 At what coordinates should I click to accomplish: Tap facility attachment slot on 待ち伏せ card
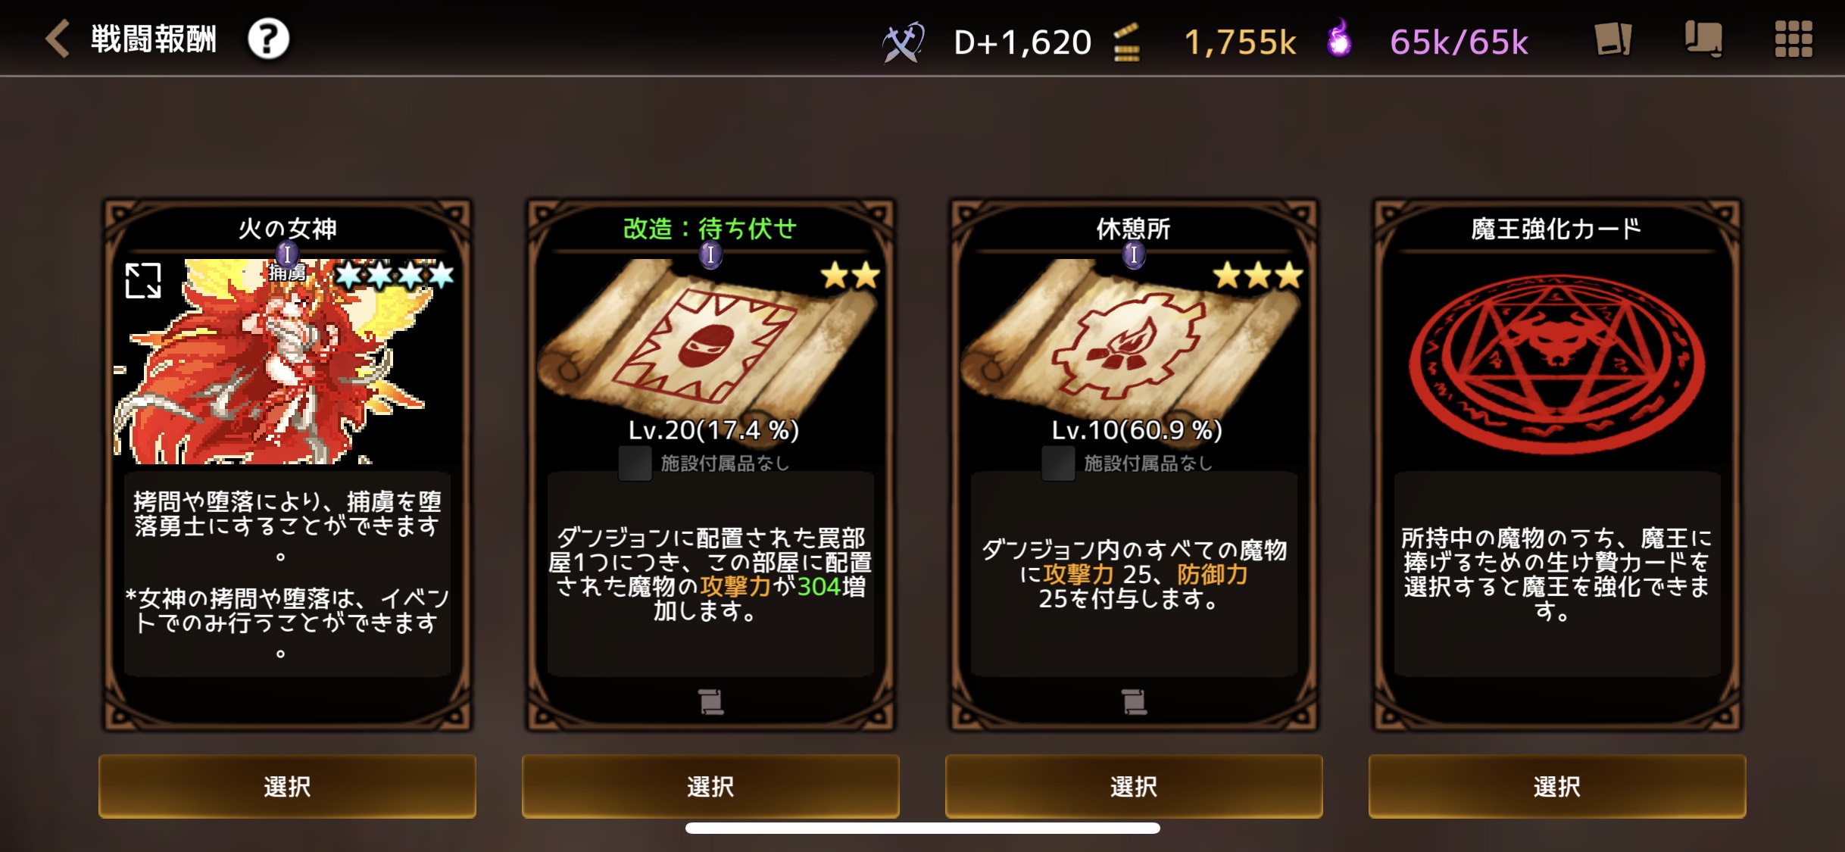[635, 463]
